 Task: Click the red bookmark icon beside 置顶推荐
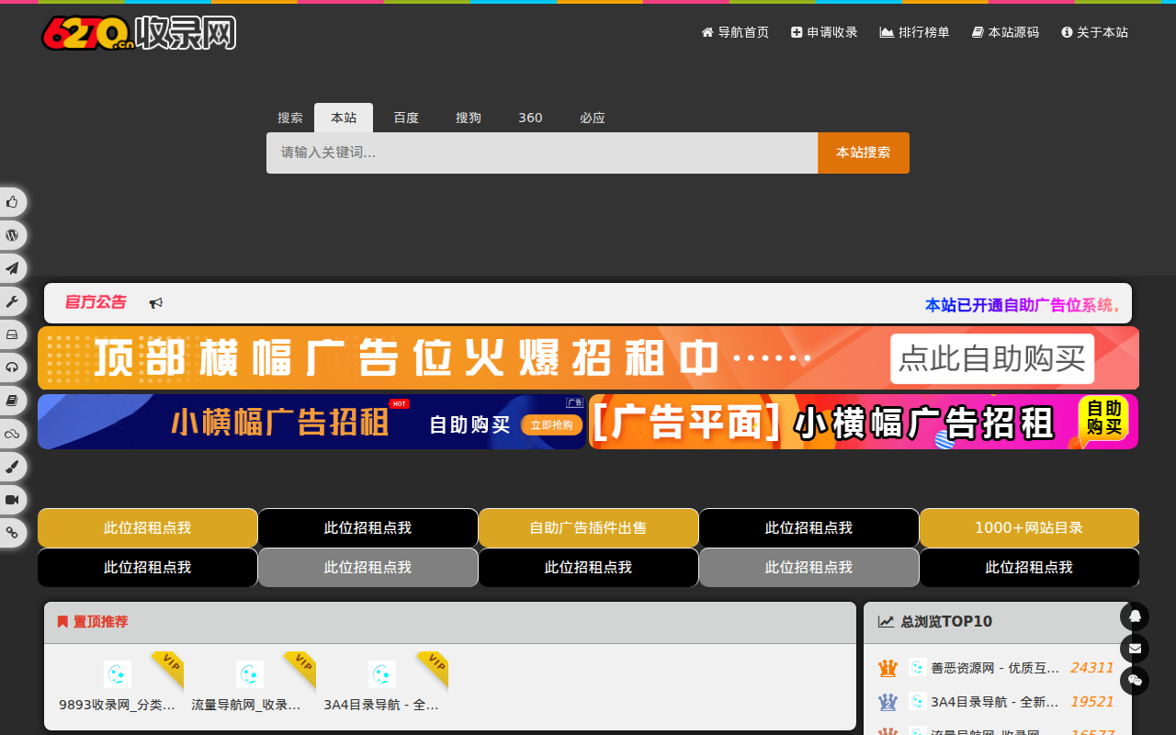click(x=62, y=622)
